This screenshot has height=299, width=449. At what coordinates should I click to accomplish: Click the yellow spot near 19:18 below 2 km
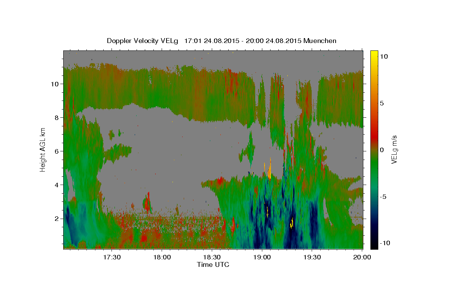[291, 223]
